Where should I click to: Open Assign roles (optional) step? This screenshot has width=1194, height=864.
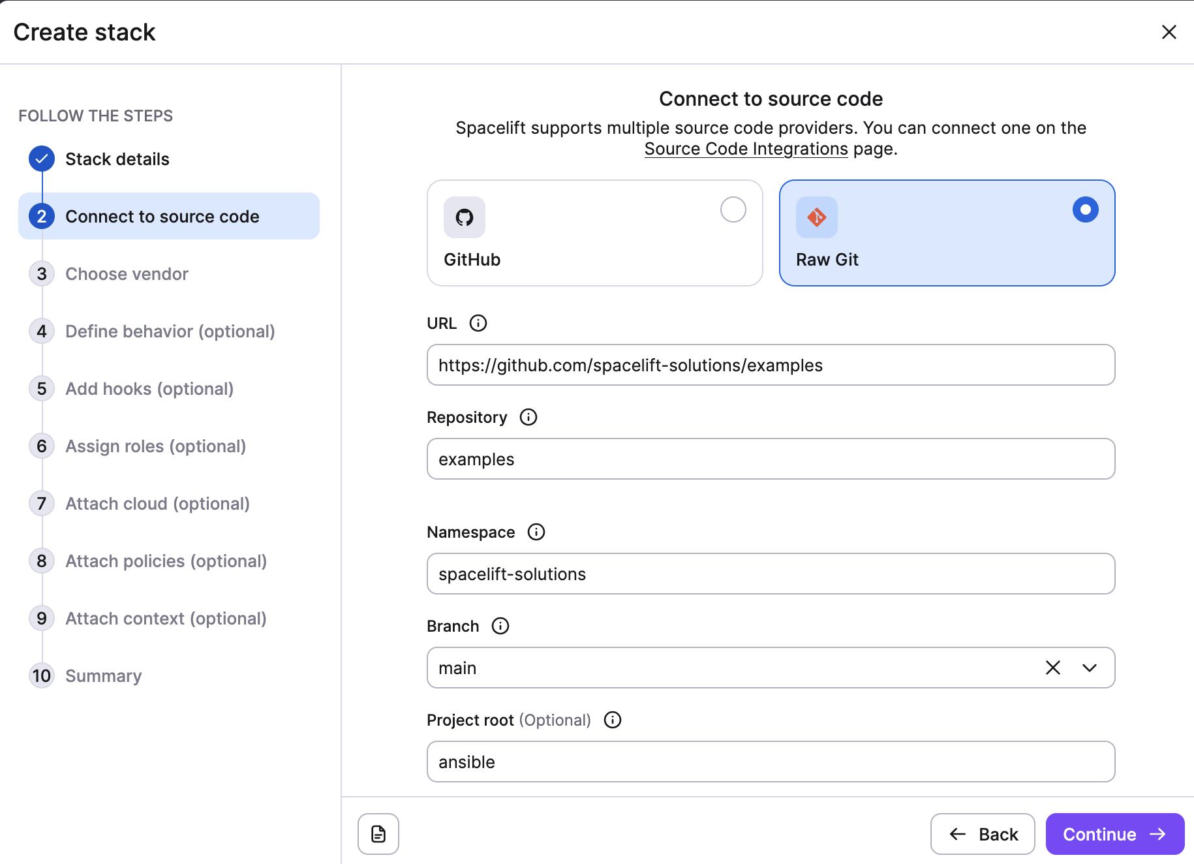click(156, 446)
